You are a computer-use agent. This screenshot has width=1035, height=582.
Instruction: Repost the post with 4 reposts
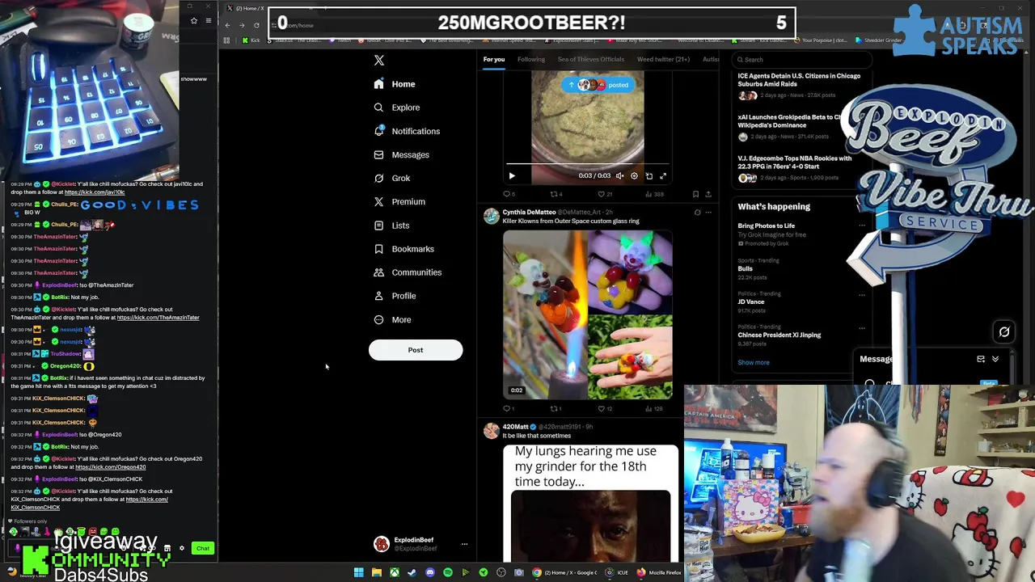pyautogui.click(x=555, y=194)
